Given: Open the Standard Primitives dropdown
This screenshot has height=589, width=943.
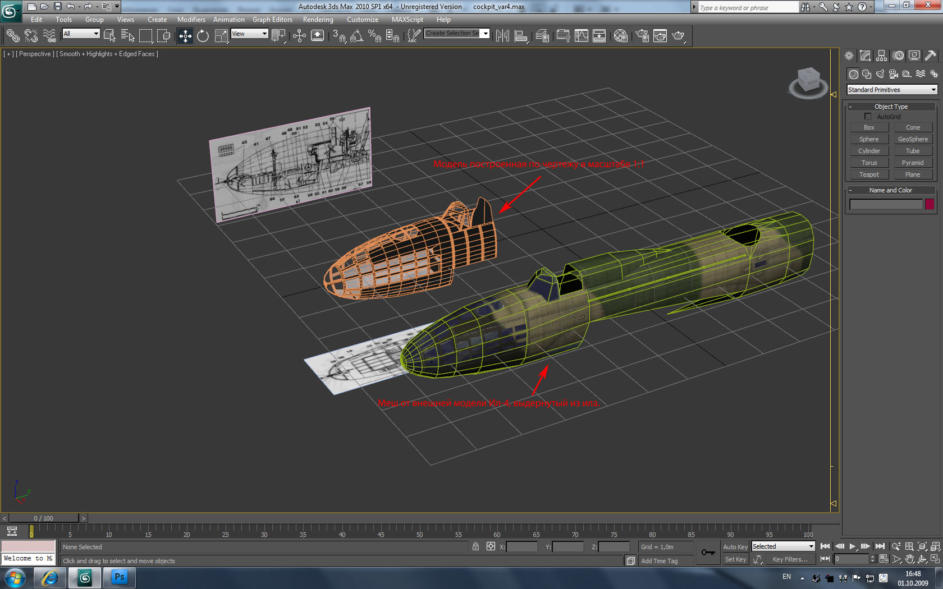Looking at the screenshot, I should (x=892, y=90).
